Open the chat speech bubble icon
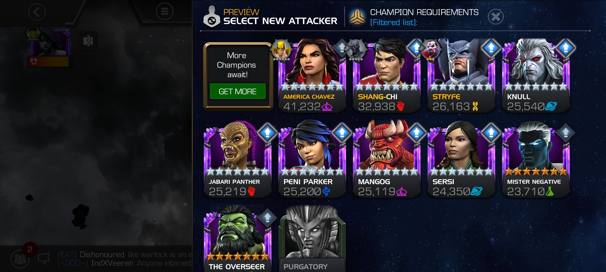Viewport: 606px width, 272px height. click(x=43, y=258)
